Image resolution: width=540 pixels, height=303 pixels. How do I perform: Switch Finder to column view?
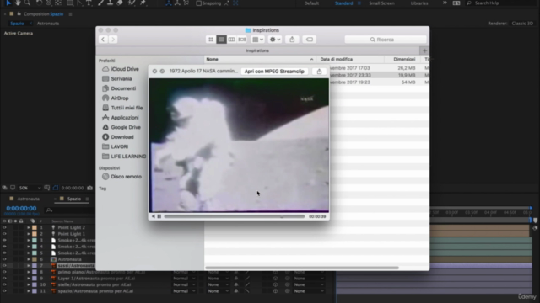[x=231, y=40]
